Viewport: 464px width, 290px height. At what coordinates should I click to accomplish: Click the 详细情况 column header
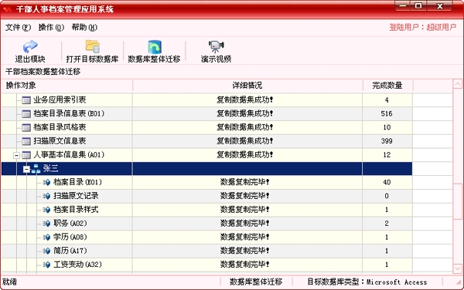coord(247,86)
